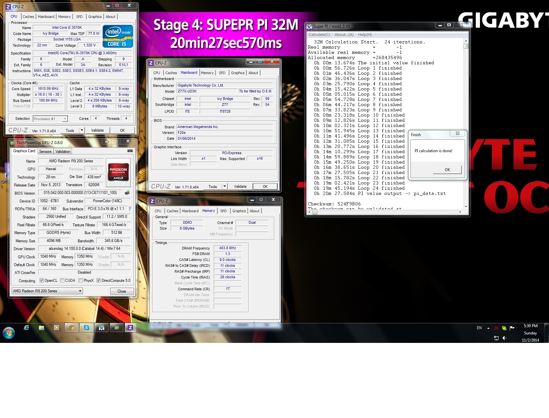Click OK in PI calculation Finish dialog
The height and width of the screenshot is (418, 549).
[x=447, y=170]
